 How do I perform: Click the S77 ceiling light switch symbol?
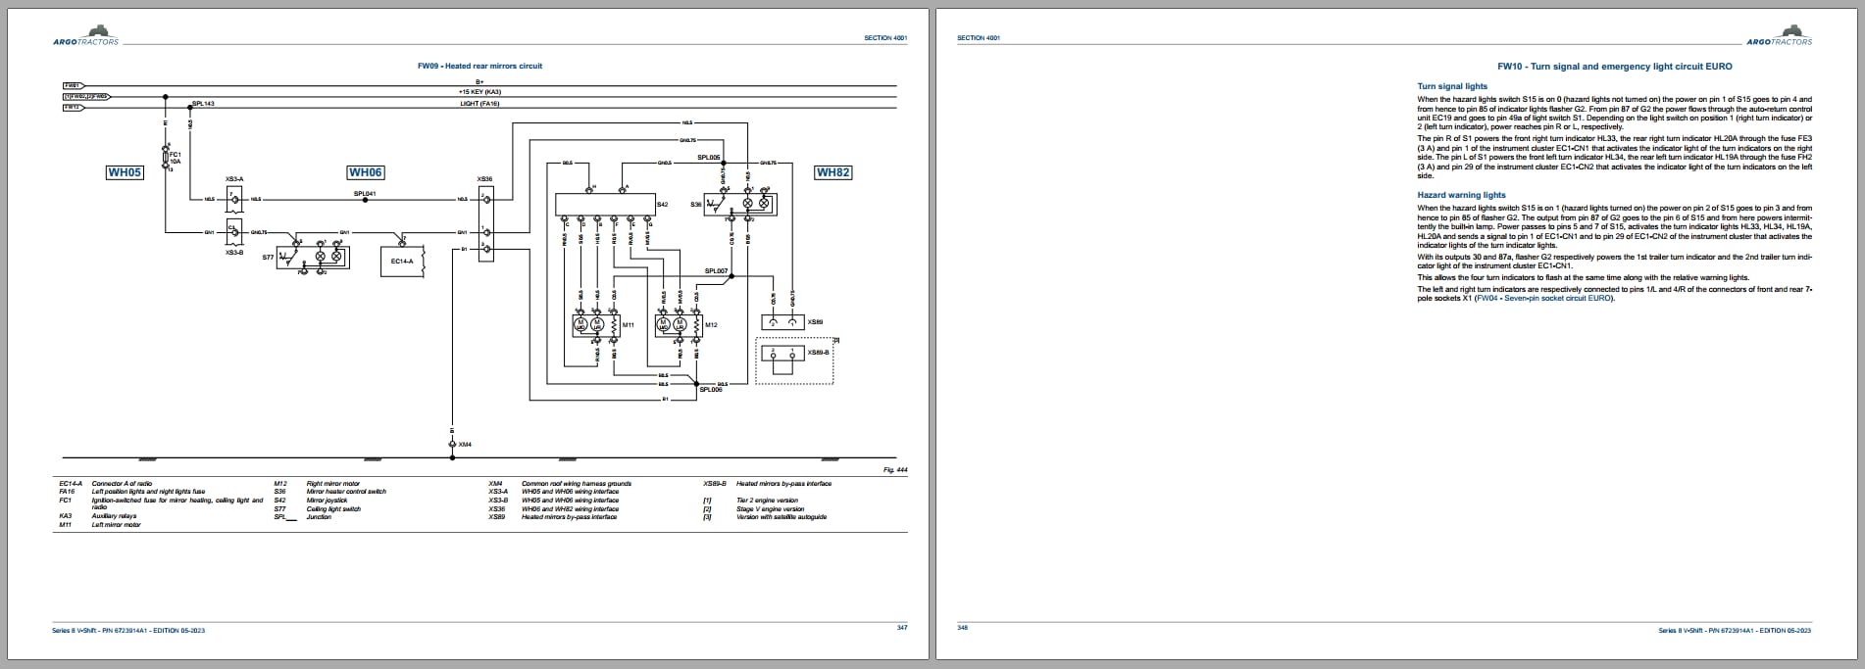311,256
